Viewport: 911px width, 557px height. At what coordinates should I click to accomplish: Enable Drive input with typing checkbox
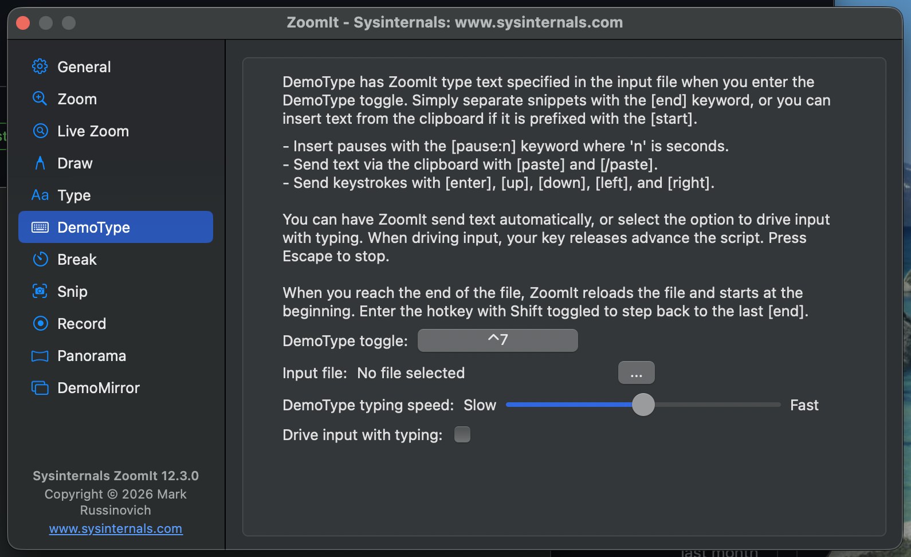coord(462,434)
